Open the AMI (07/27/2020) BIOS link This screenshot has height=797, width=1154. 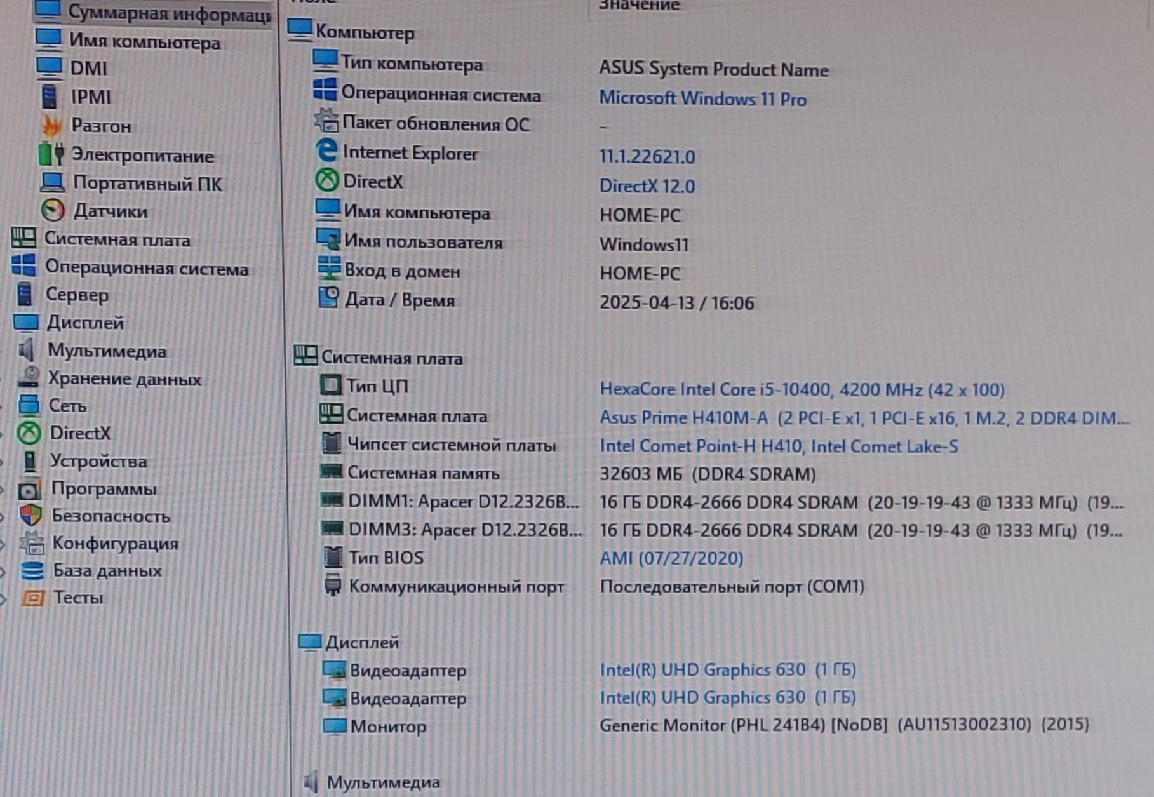click(x=671, y=558)
